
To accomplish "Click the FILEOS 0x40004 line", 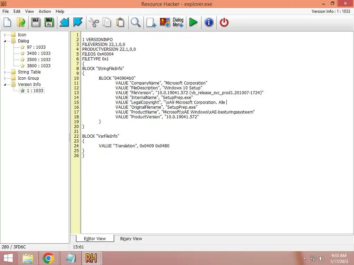I will click(x=98, y=54).
